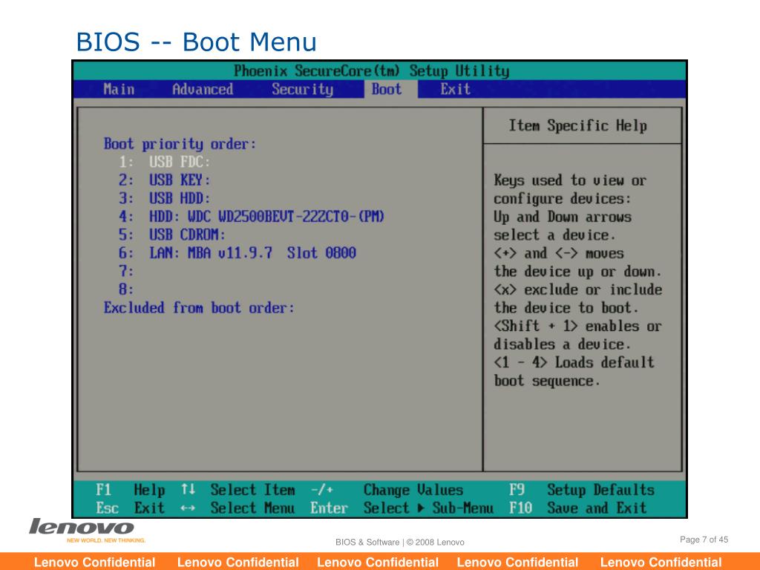Viewport: 760px width, 570px height.
Task: Click the Boot priority order heading
Action: pyautogui.click(x=180, y=144)
